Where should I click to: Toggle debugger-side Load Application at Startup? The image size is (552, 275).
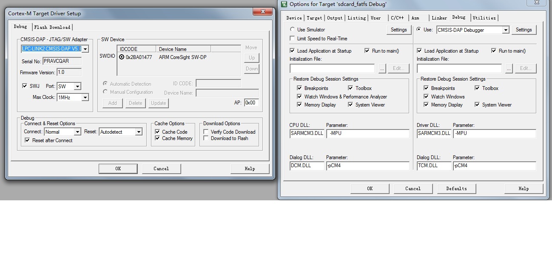click(x=419, y=51)
